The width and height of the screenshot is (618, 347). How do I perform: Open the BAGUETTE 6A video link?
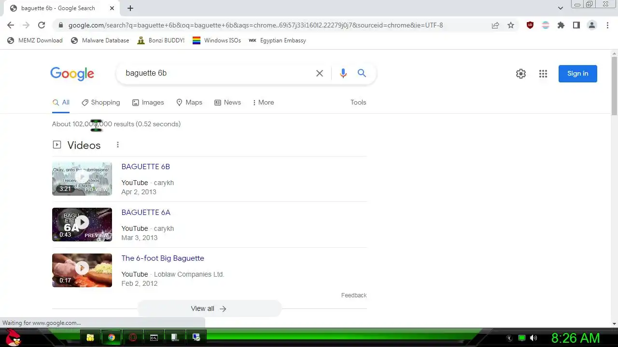point(146,213)
